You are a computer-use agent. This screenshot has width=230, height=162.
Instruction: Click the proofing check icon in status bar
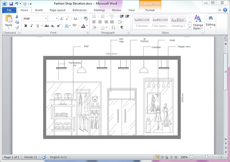click(44, 157)
